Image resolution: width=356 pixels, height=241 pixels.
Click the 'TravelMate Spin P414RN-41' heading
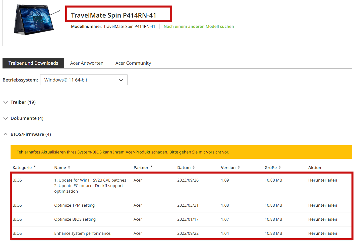113,15
